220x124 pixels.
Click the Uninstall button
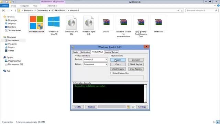136,60
